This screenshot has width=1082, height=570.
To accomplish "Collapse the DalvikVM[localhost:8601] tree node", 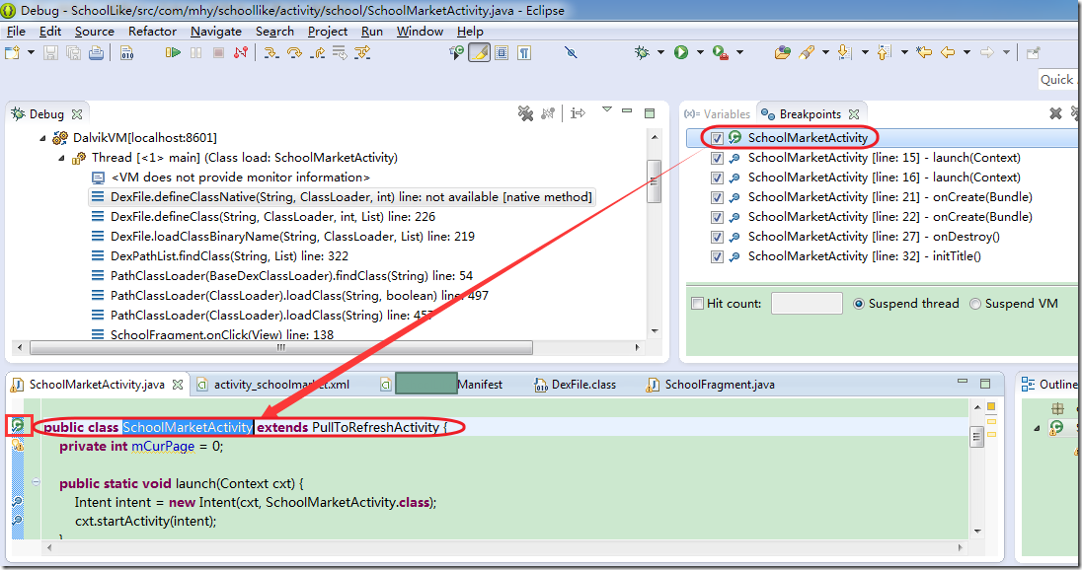I will 42,138.
